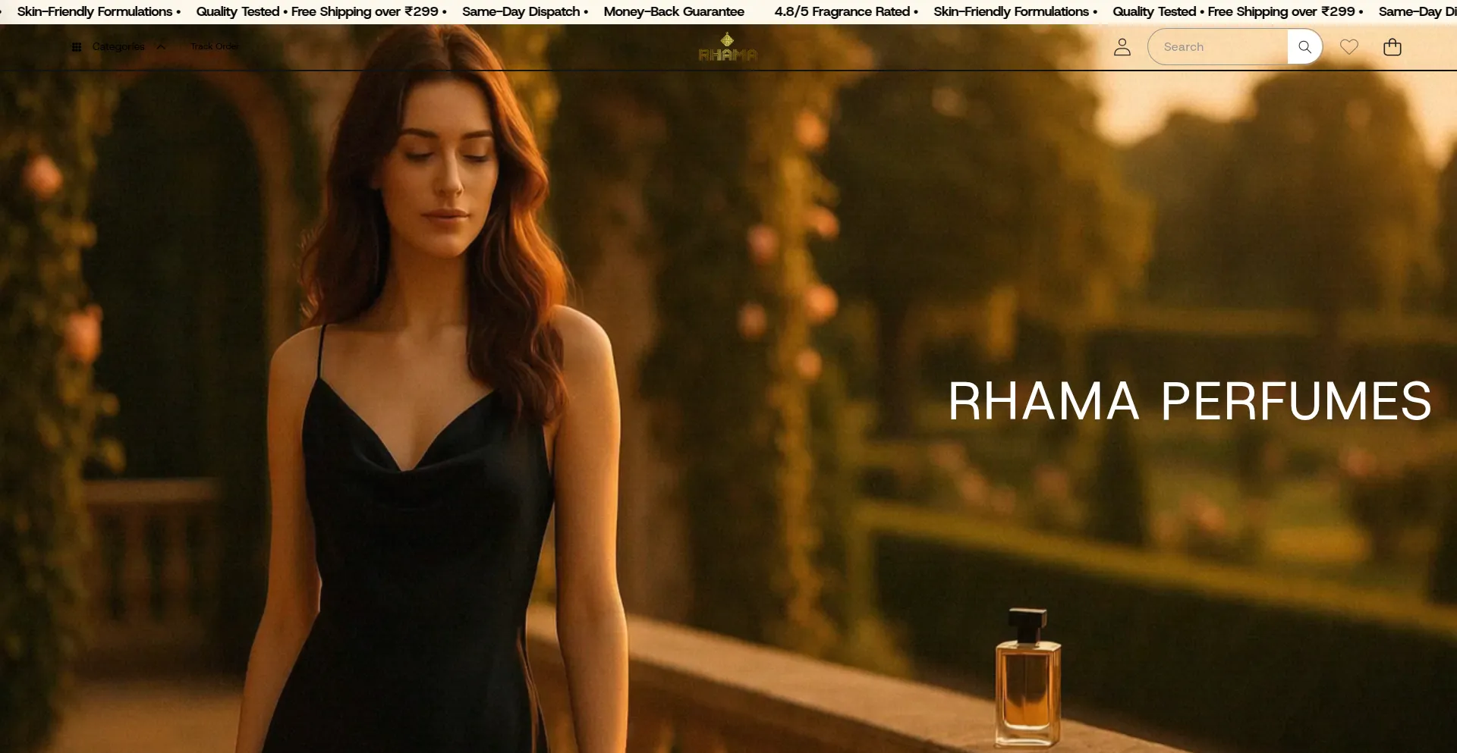Click the 'Money-Back Guarantee' banner text
Screen dimensions: 1457x753
(x=674, y=11)
